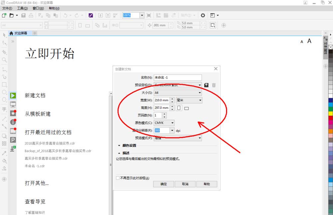Click the Redo arrow icon
Viewport: 333px width, 215px height.
[x=77, y=15]
